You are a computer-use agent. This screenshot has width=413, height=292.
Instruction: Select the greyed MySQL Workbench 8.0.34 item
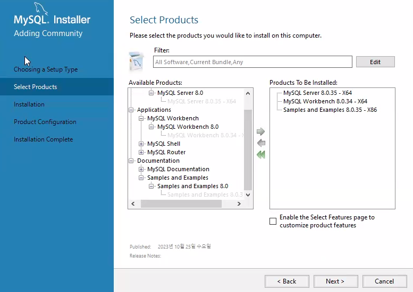[206, 135]
